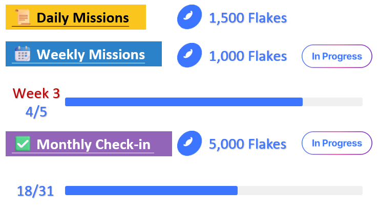Click the calendar icon beside Weekly Missions
380x213 pixels.
(23, 54)
